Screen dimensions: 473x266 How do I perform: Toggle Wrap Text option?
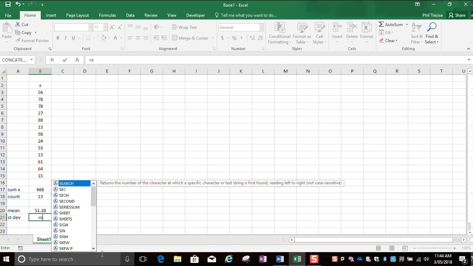tap(184, 27)
